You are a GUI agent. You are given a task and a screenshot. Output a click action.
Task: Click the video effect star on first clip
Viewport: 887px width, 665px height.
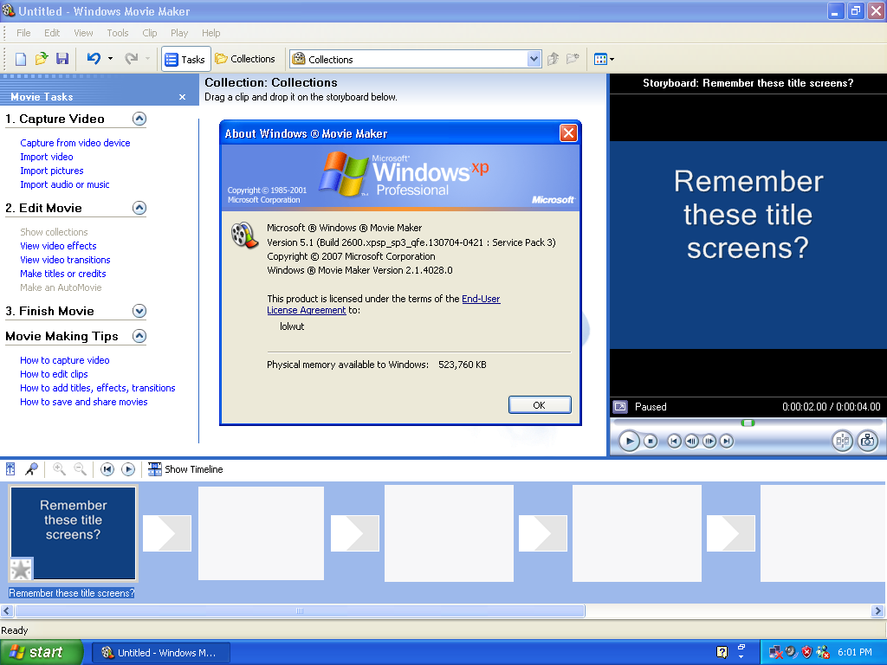(22, 570)
